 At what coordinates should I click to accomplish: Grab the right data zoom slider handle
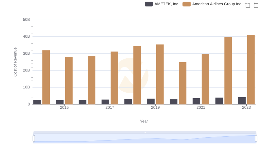pos(256,139)
